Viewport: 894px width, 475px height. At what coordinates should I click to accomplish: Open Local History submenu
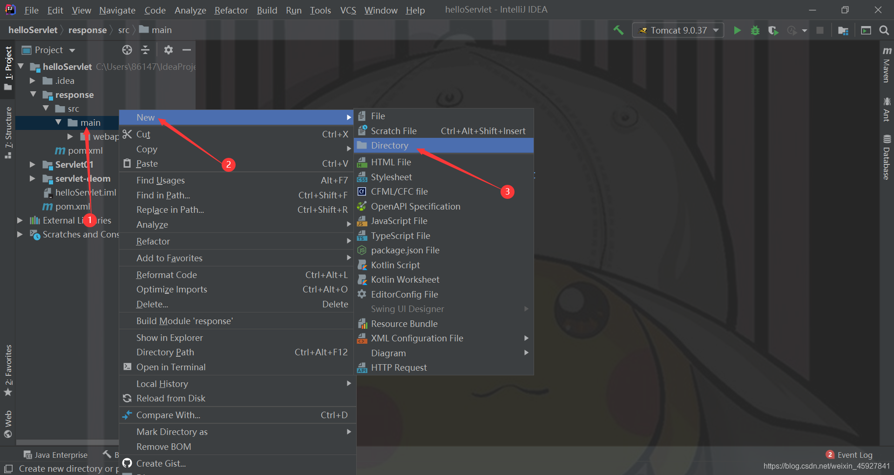(x=237, y=384)
